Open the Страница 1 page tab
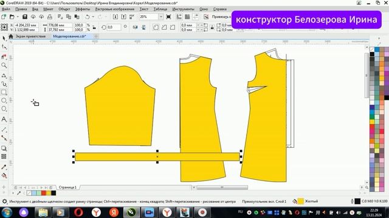389x218 pixels. 67,187
